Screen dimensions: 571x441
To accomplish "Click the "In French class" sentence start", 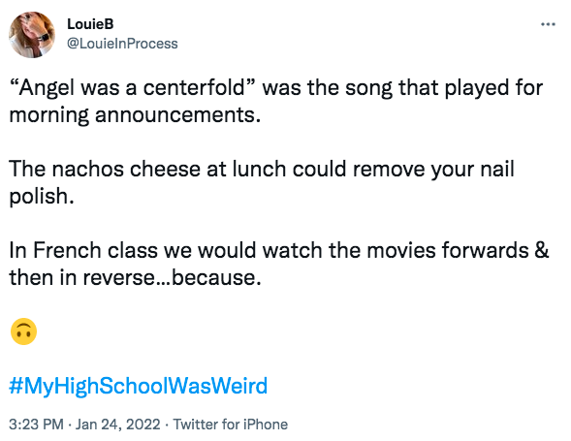I will click(x=83, y=250).
